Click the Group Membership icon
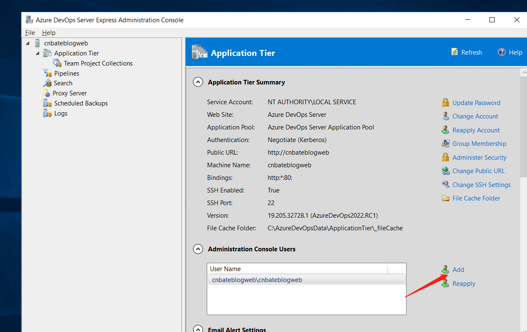The width and height of the screenshot is (527, 332). [x=445, y=144]
